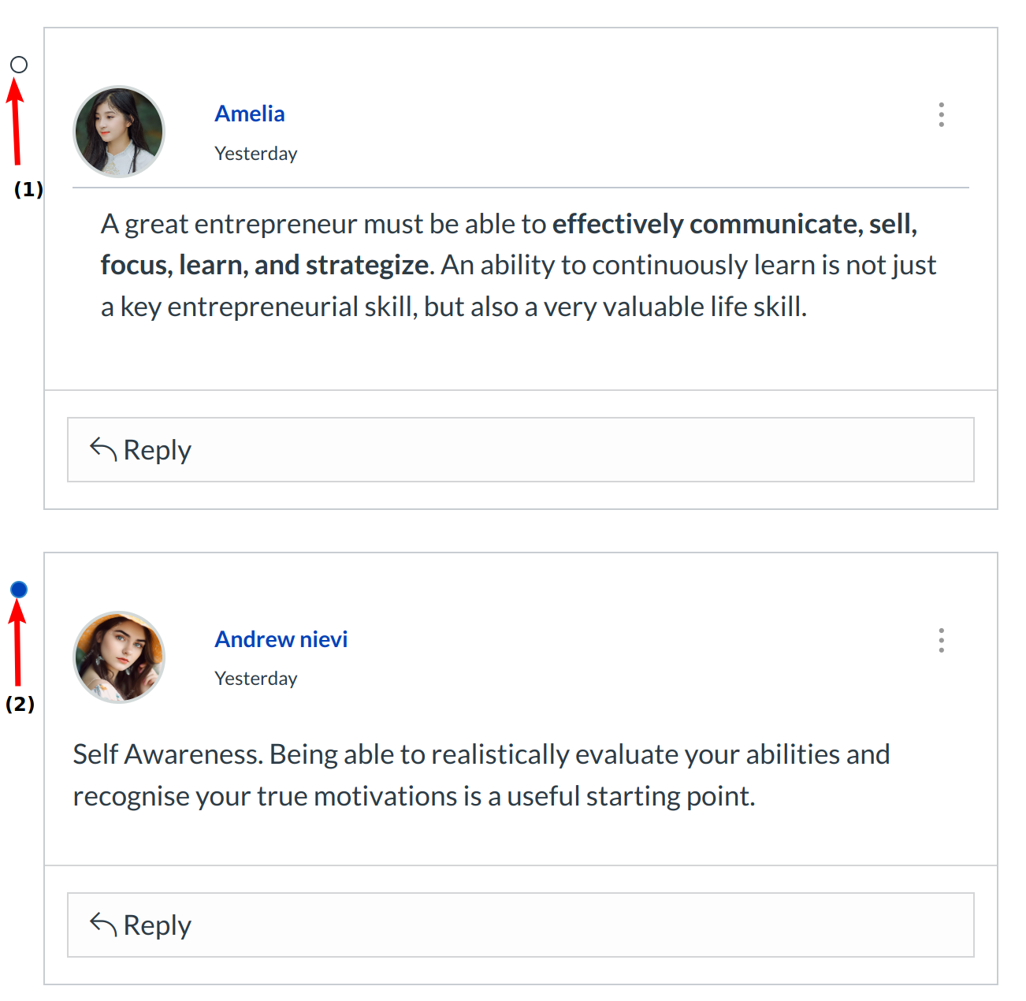
Task: Click the Yesterday timestamp under Amelia's name
Action: pyautogui.click(x=256, y=154)
